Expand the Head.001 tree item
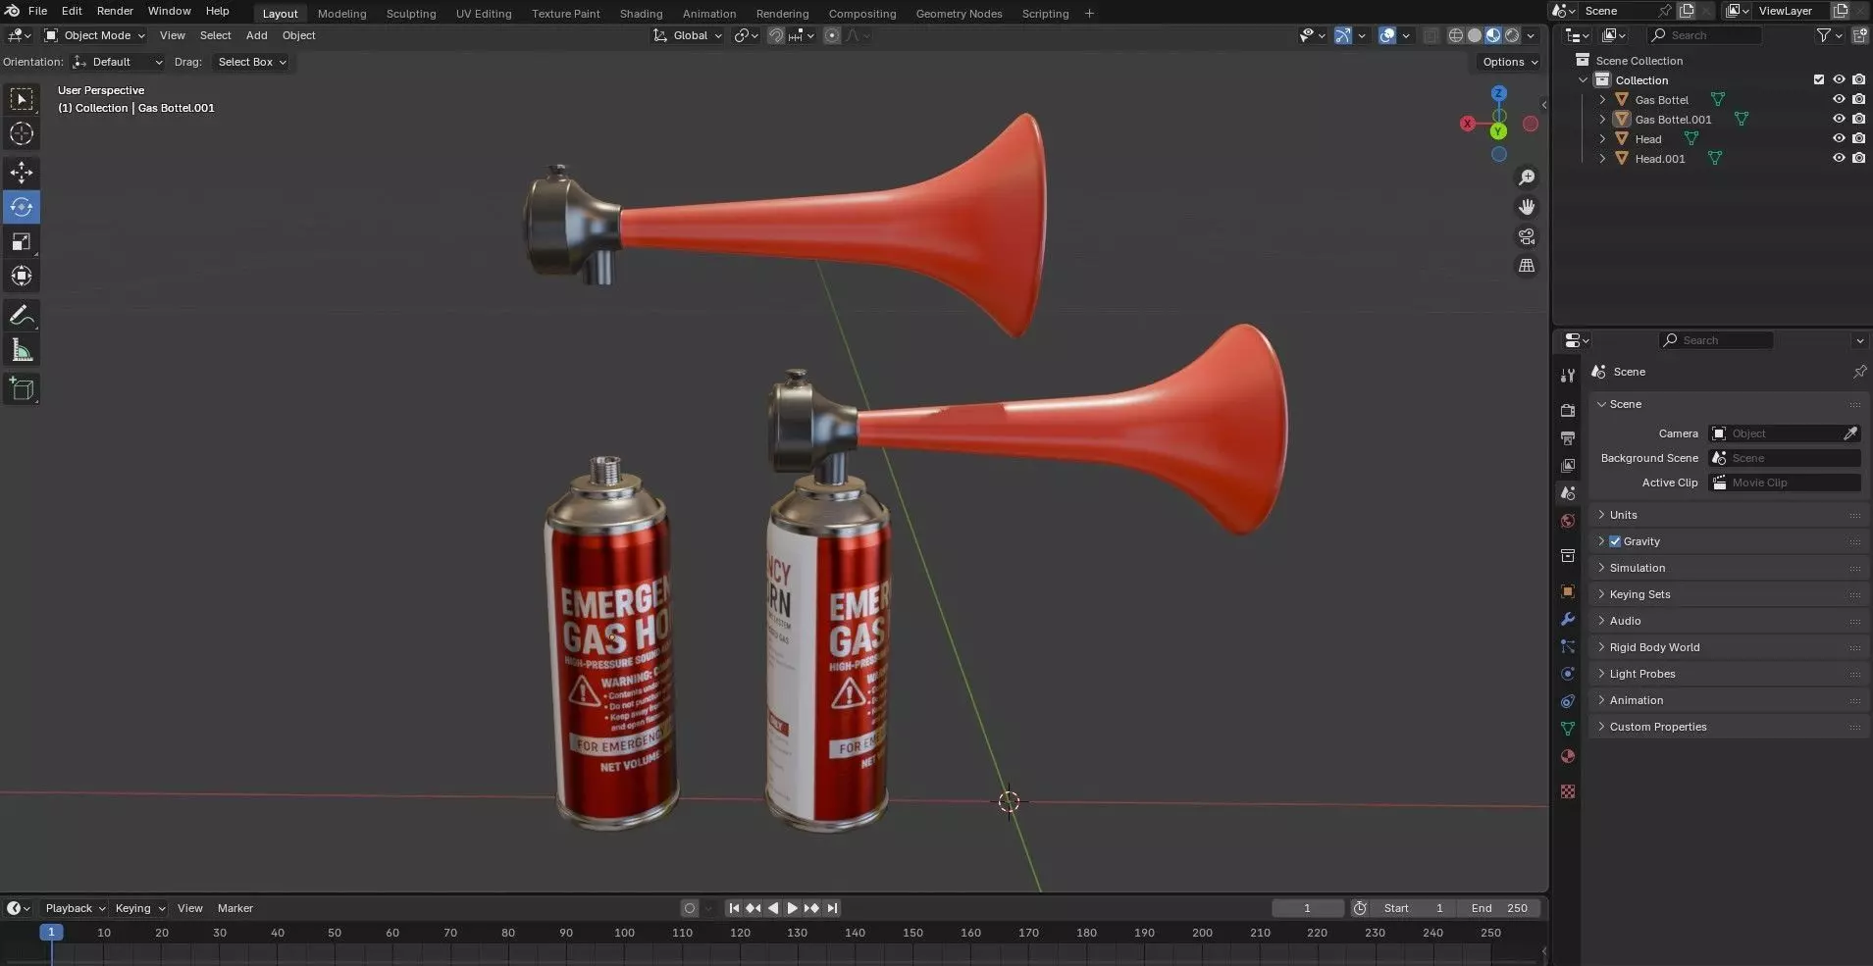This screenshot has height=966, width=1873. coord(1602,158)
